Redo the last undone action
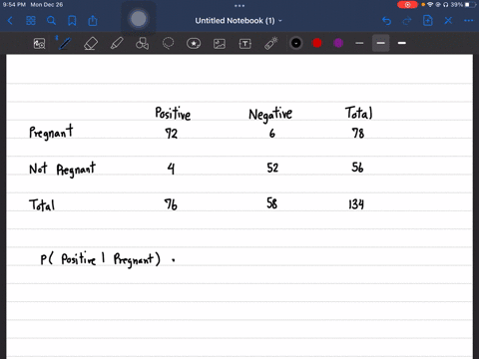 tap(407, 21)
